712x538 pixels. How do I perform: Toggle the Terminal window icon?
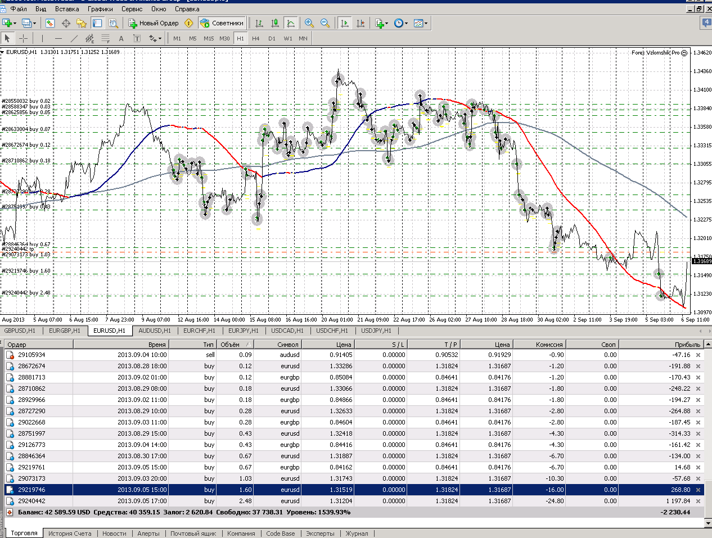point(97,23)
